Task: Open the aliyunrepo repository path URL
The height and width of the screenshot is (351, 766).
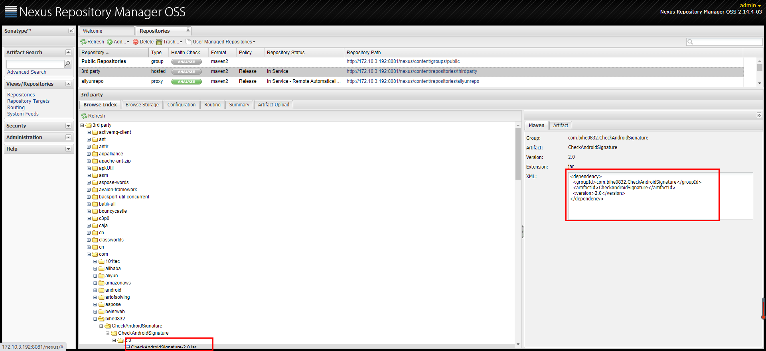Action: click(413, 81)
